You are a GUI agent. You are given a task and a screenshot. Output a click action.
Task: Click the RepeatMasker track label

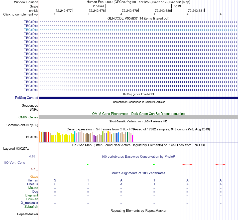pyautogui.click(x=28, y=214)
